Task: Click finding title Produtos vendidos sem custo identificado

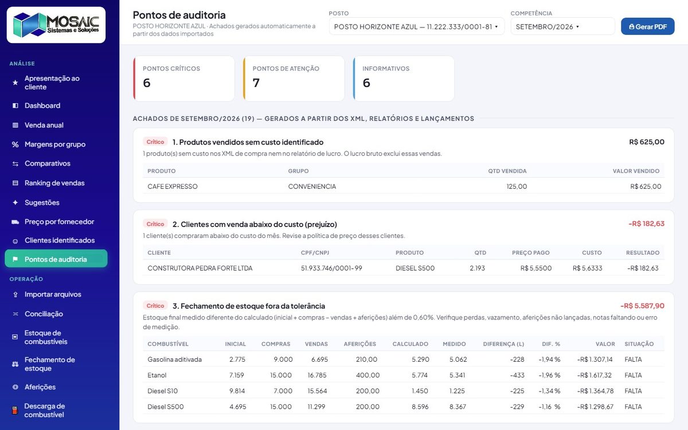Action: [x=248, y=142]
